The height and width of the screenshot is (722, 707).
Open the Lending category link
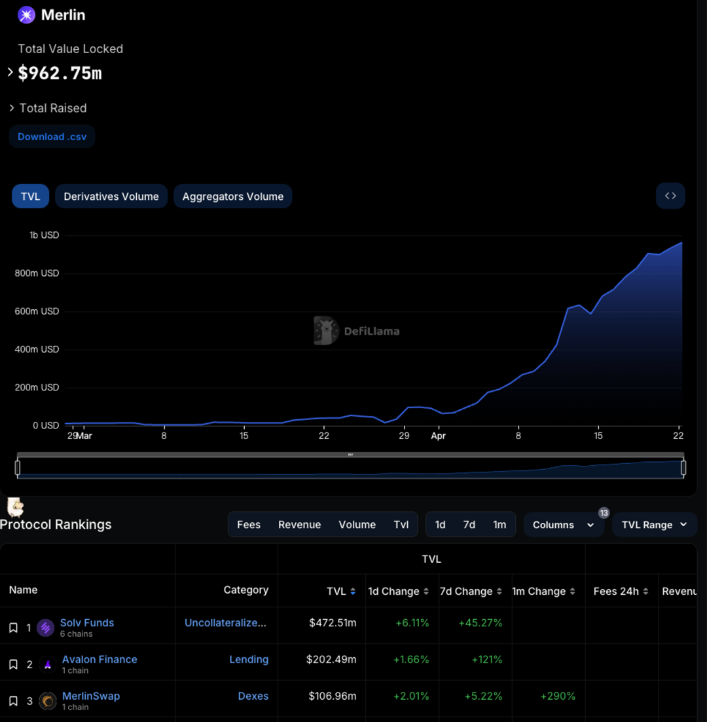pos(249,660)
